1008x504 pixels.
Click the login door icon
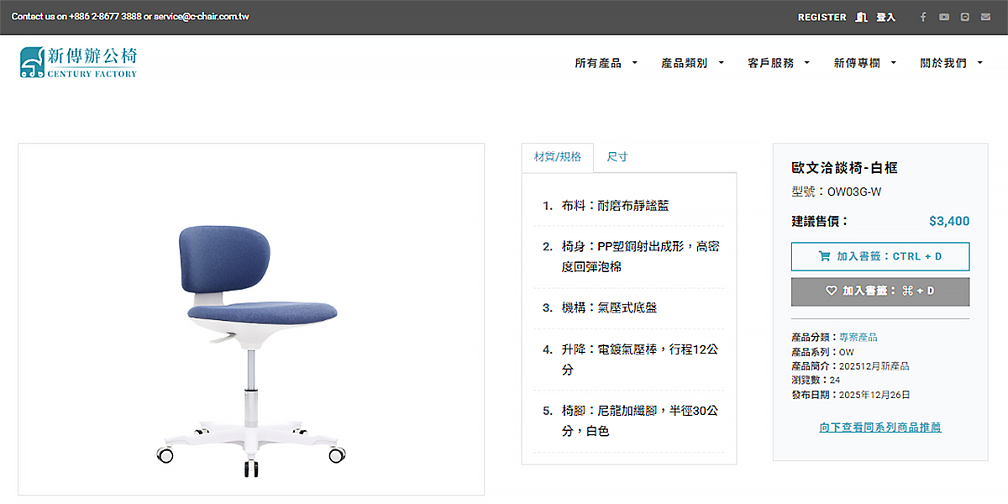861,17
